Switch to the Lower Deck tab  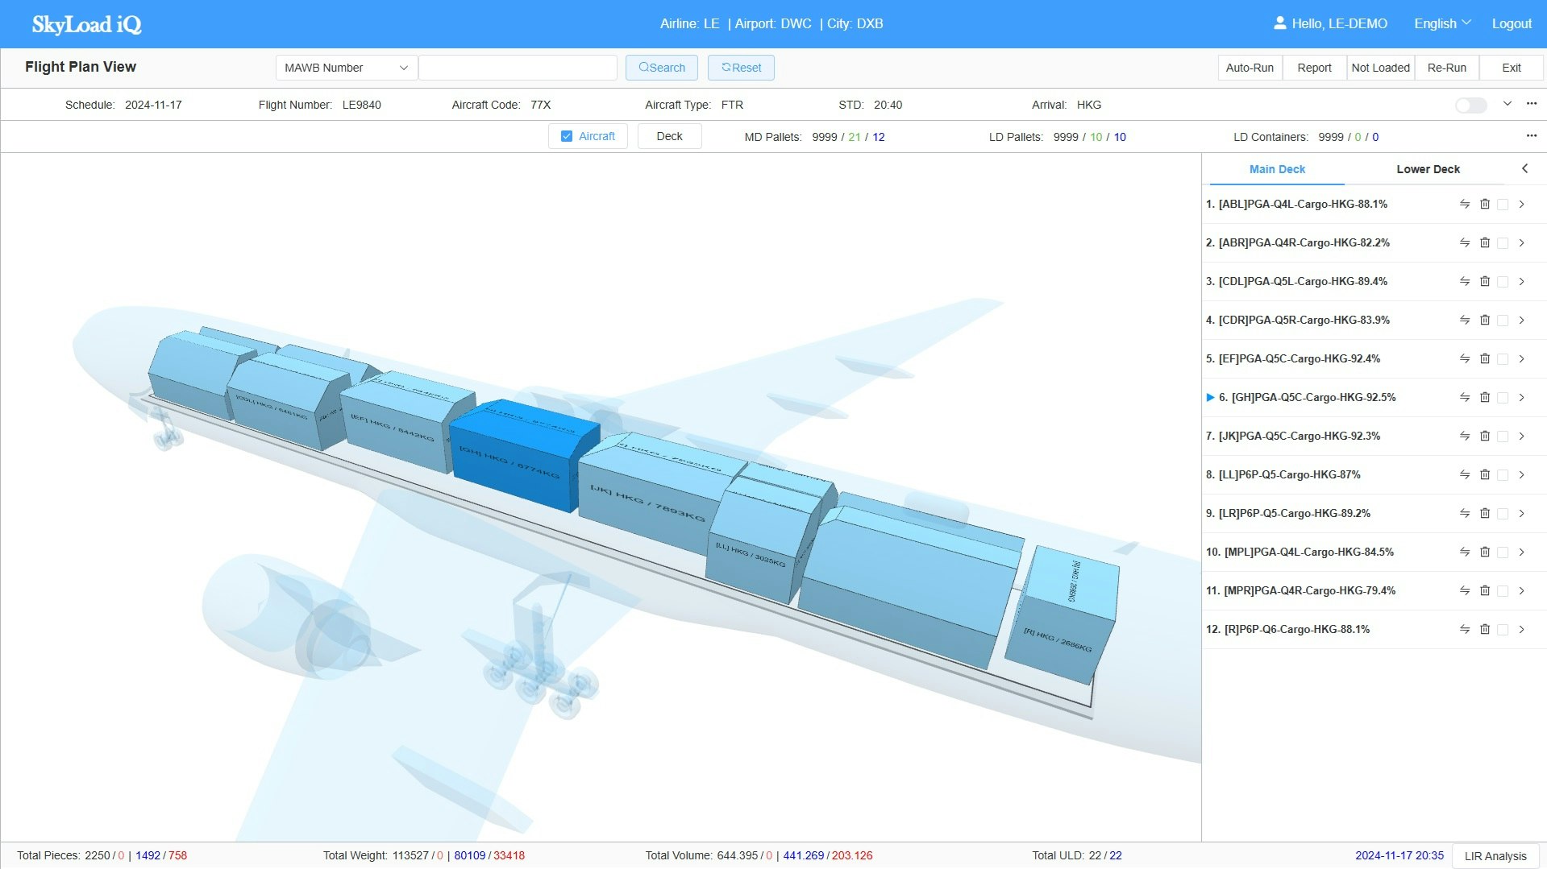click(1428, 169)
